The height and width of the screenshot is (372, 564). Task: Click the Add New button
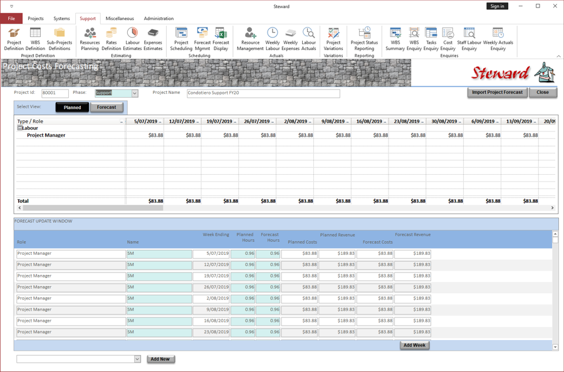[x=160, y=359]
